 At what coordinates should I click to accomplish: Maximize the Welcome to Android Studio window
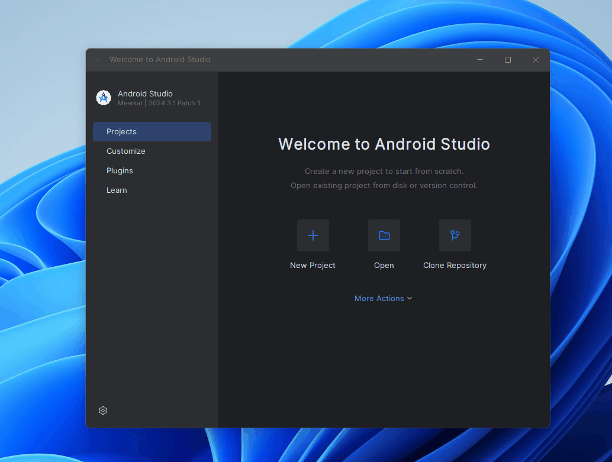pos(508,60)
